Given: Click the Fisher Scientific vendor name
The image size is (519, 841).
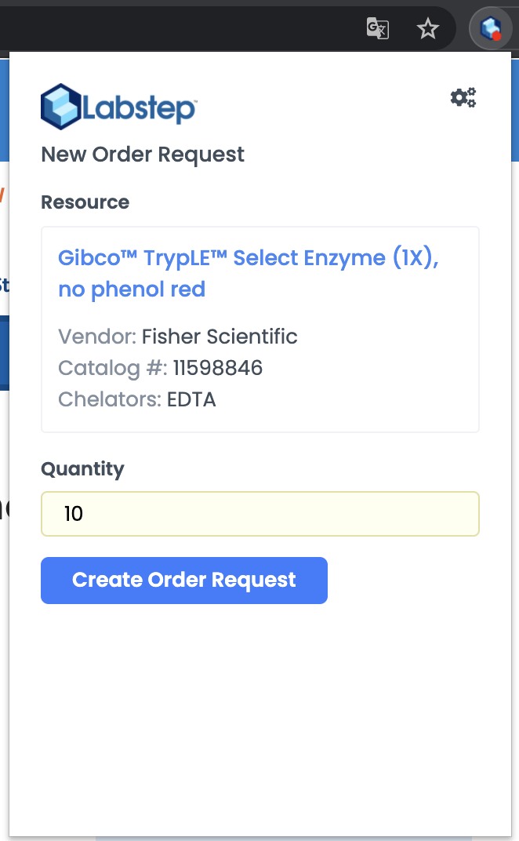Looking at the screenshot, I should tap(220, 337).
